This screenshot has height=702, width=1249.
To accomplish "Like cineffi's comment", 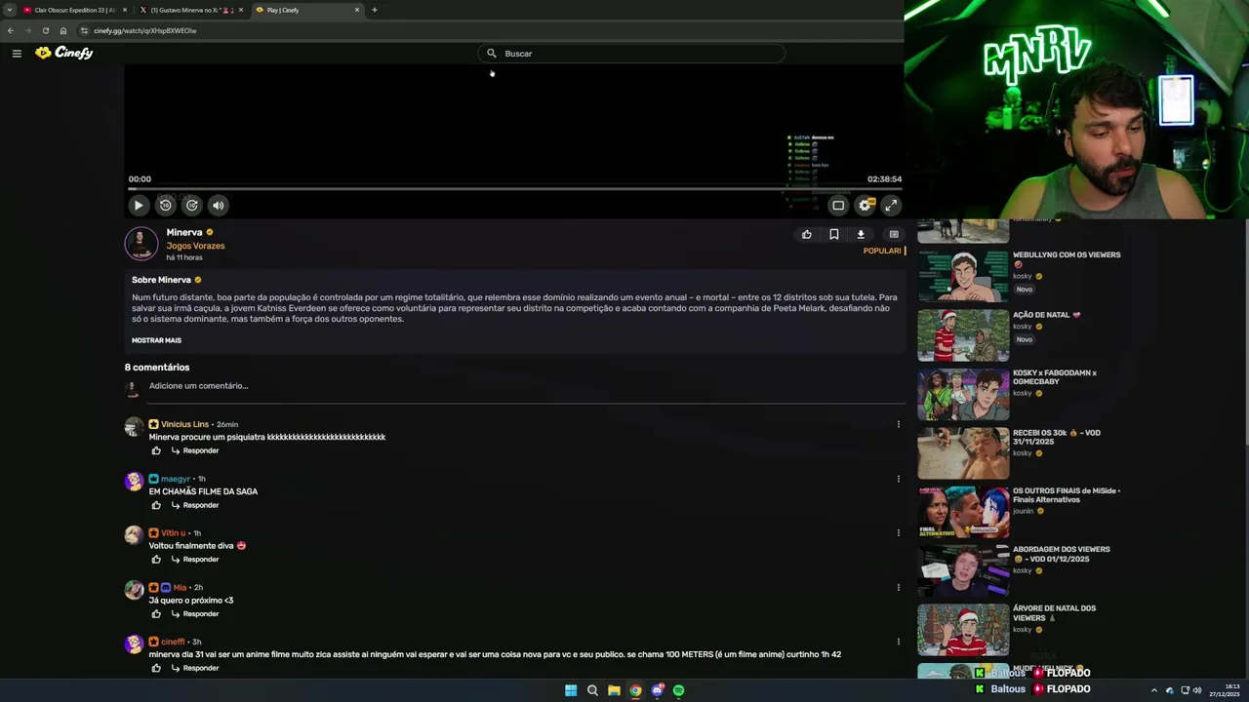I will pos(156,668).
